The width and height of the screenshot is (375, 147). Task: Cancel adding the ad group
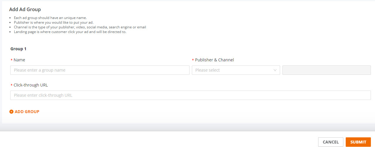pyautogui.click(x=331, y=142)
